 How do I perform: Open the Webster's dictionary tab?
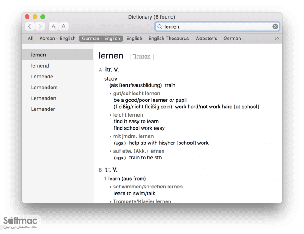pyautogui.click(x=206, y=39)
